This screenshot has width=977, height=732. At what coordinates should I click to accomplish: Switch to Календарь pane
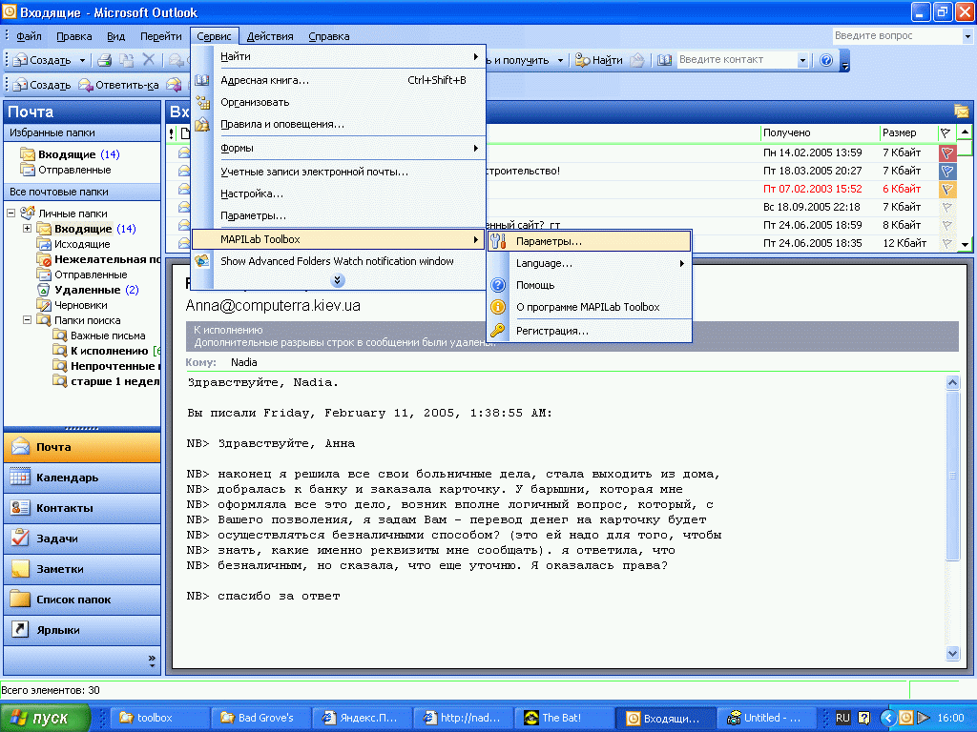[x=82, y=478]
